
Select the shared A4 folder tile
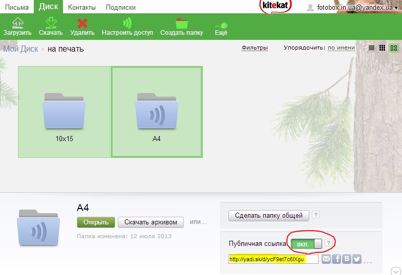point(157,112)
